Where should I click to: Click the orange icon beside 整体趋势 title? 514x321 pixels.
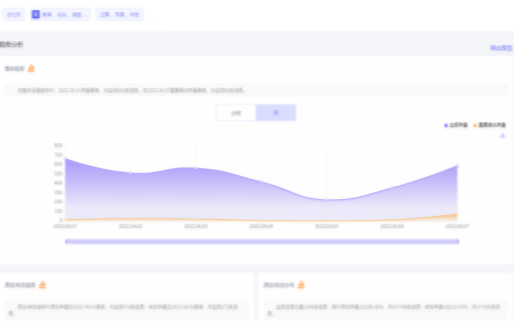(31, 68)
